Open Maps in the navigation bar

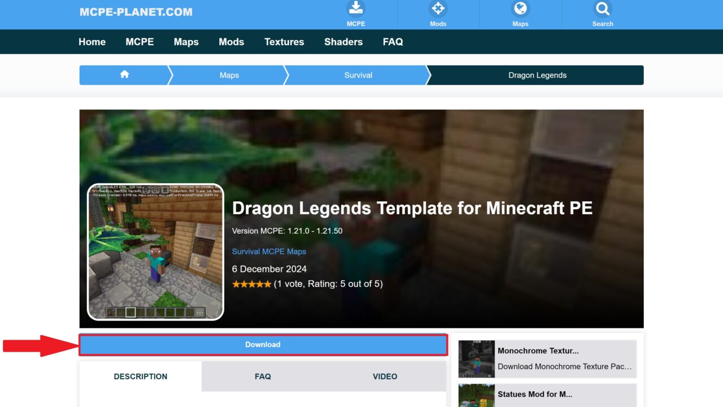[186, 42]
